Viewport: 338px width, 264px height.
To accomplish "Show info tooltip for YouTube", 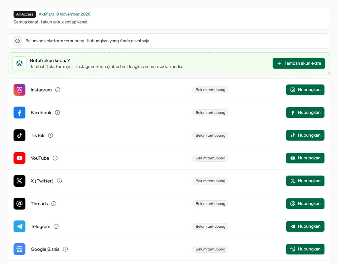I will [x=55, y=158].
